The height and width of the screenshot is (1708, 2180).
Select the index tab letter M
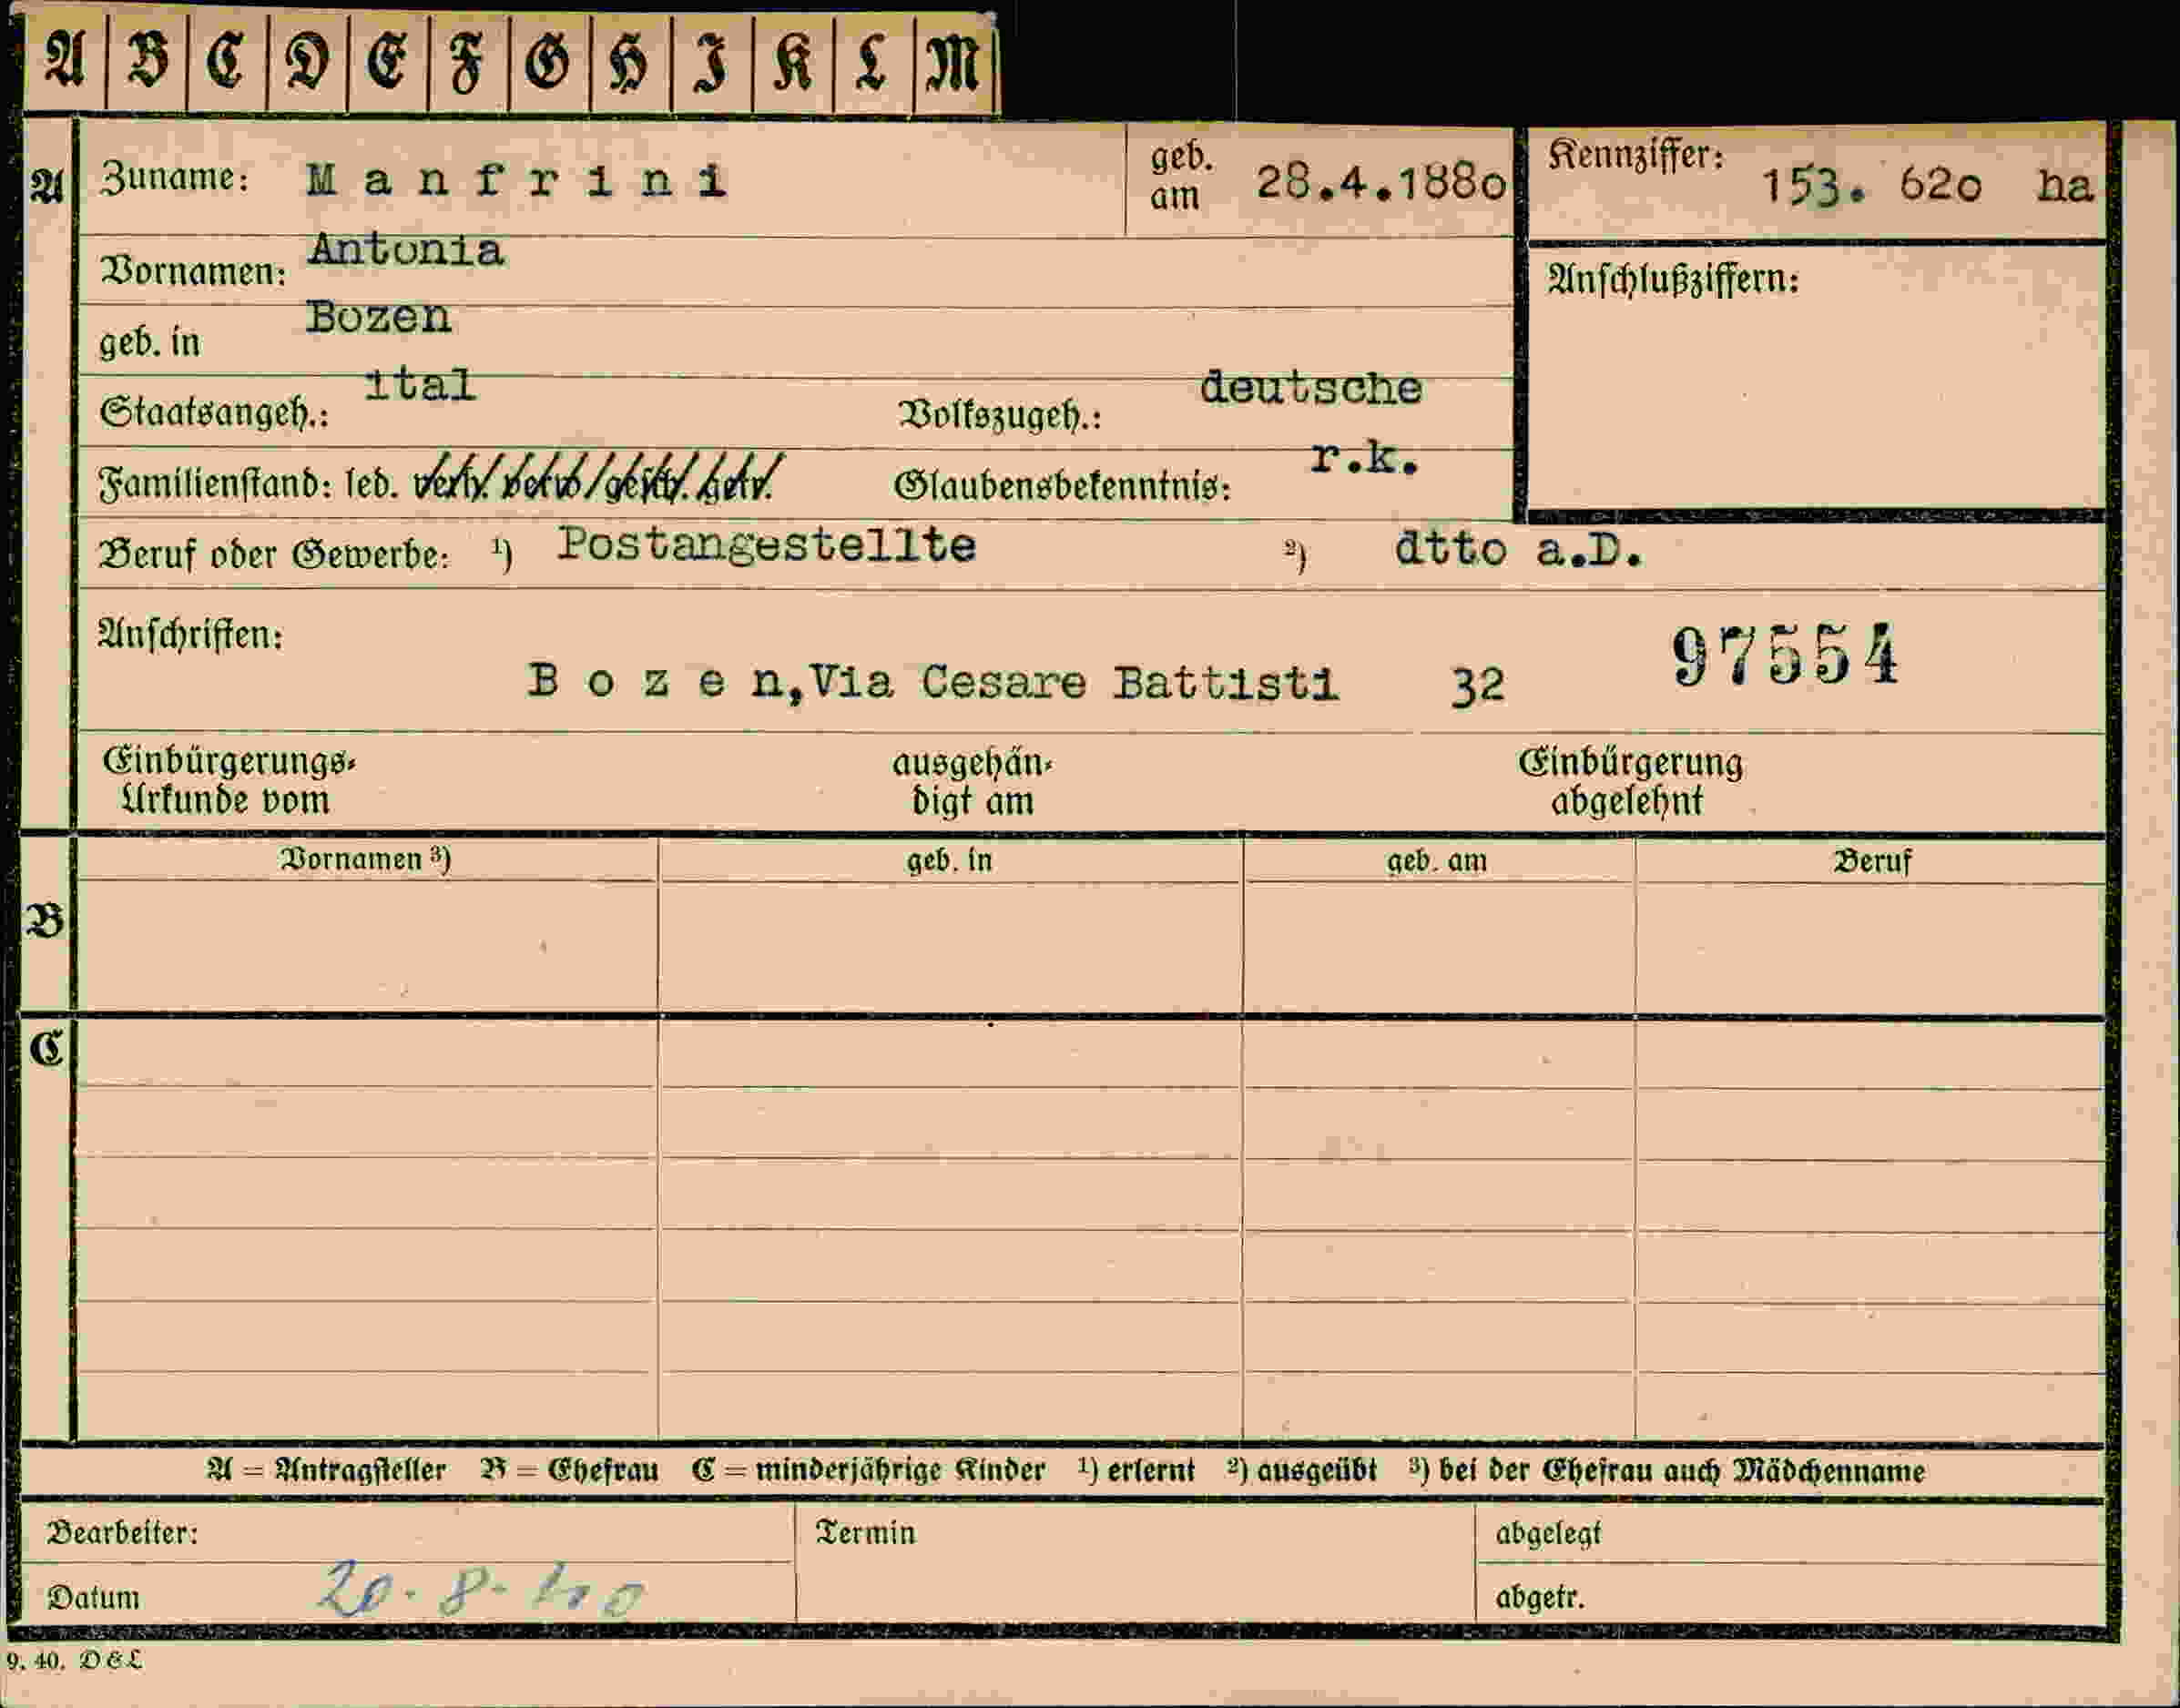(953, 62)
